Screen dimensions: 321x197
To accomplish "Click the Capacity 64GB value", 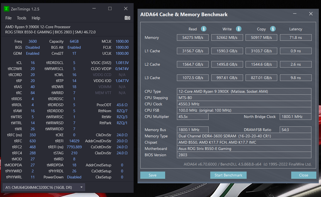I will [x=74, y=41].
